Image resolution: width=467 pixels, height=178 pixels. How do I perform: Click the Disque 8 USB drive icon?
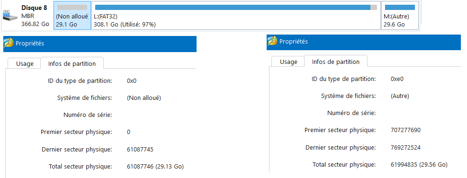9,15
